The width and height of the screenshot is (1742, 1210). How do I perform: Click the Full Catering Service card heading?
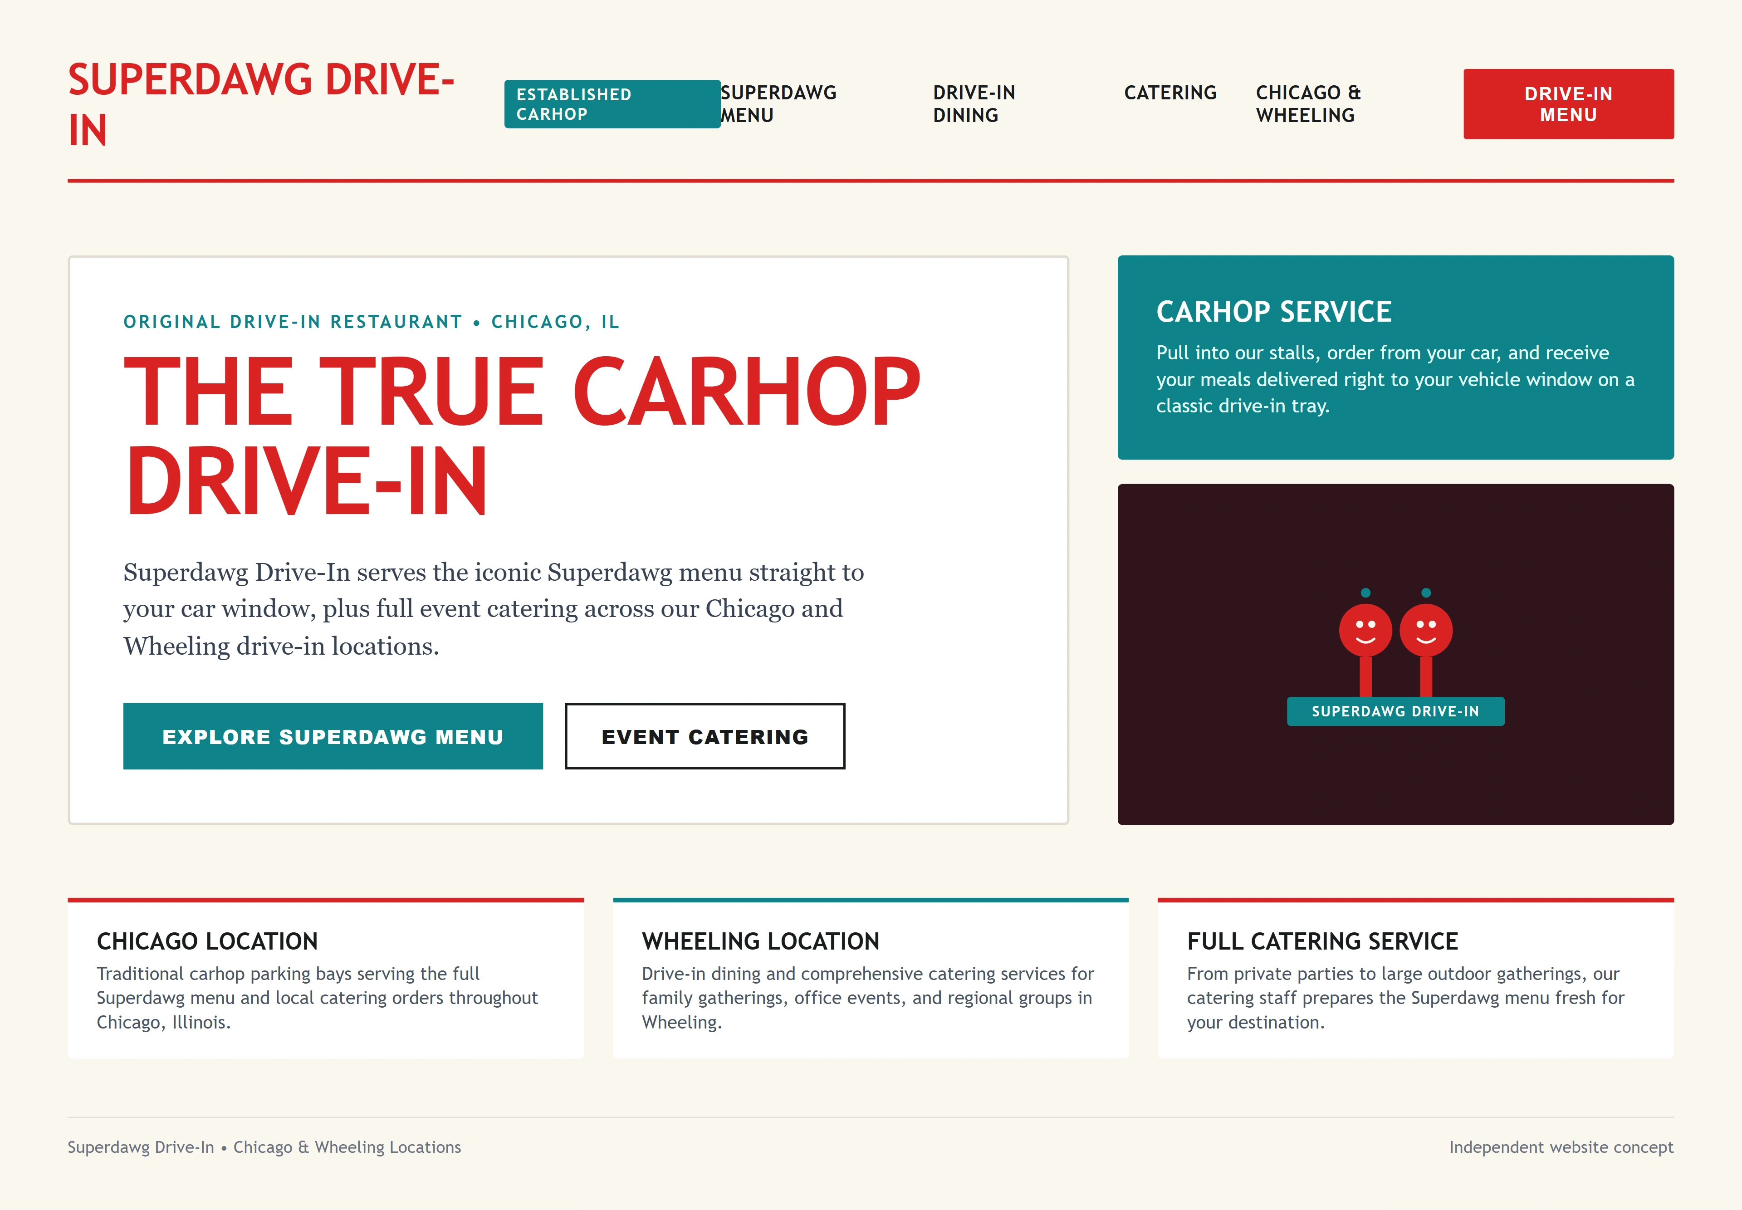pyautogui.click(x=1322, y=941)
